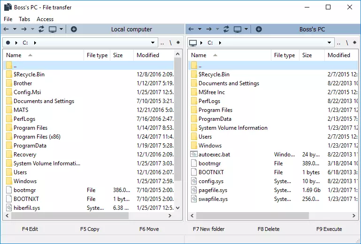Open the Local computer path dropdown

[152, 43]
